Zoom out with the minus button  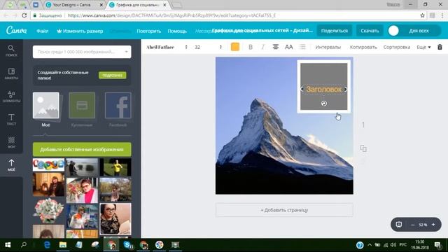pyautogui.click(x=412, y=225)
